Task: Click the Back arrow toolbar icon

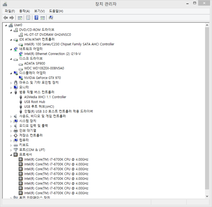Action: point(5,18)
